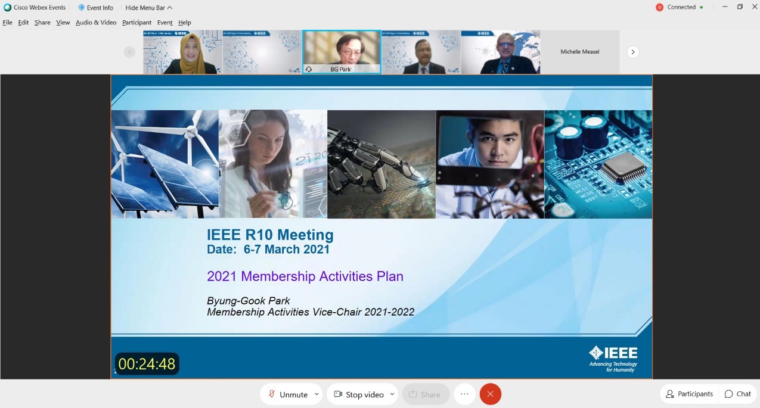Click the Unmute microphone button

click(x=287, y=394)
